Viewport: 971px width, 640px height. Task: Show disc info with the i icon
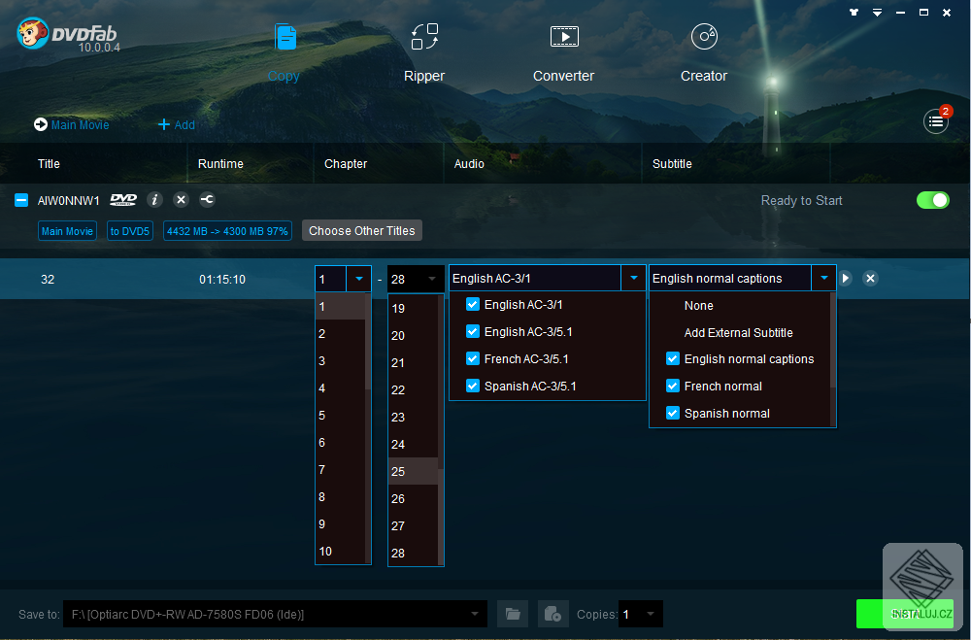click(x=154, y=199)
